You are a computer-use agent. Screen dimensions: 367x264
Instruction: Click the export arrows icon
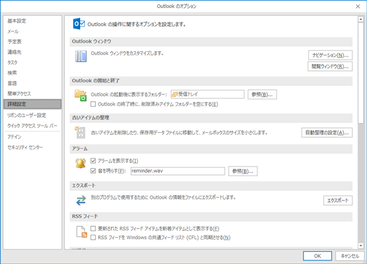tap(81, 201)
